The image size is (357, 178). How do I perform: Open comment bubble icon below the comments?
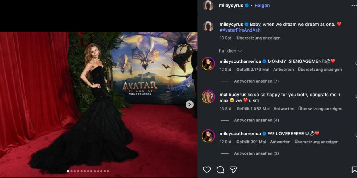point(220,170)
